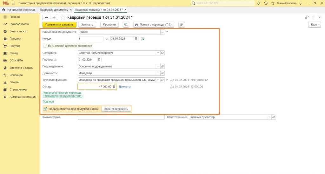This screenshot has height=174, width=325.
Task: Uncheck Запись электронной трудовой книжки
Action: pyautogui.click(x=45, y=109)
